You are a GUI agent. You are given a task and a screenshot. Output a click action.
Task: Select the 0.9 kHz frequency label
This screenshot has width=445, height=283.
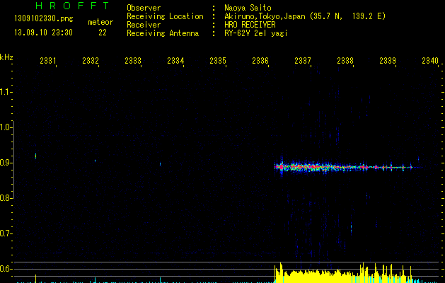coord(6,163)
